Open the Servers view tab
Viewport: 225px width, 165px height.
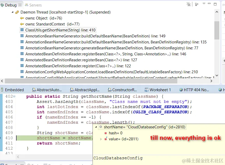click(x=33, y=5)
